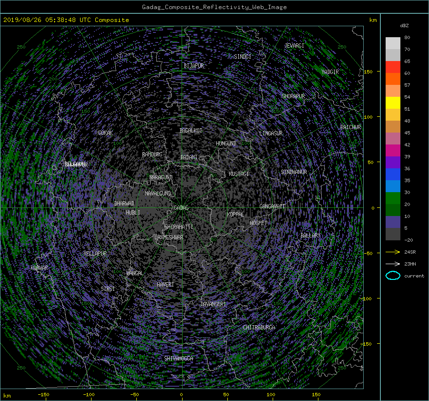The image size is (429, 401).
Task: Click the Gadag_Composite_Reflectivity_Web_Image title
Action: tap(214, 7)
